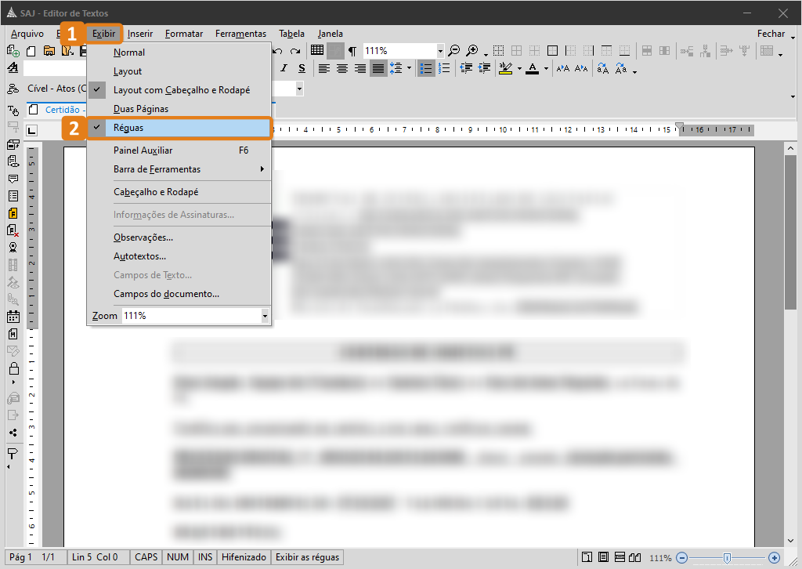Click the insert table icon in the toolbar
The width and height of the screenshot is (802, 569).
(x=317, y=50)
